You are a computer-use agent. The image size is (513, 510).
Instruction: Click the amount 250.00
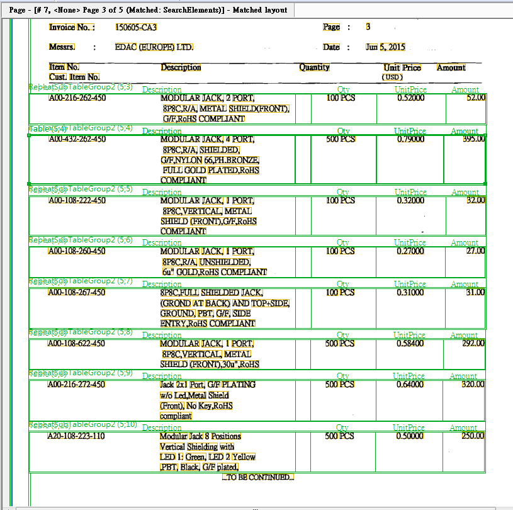[473, 436]
